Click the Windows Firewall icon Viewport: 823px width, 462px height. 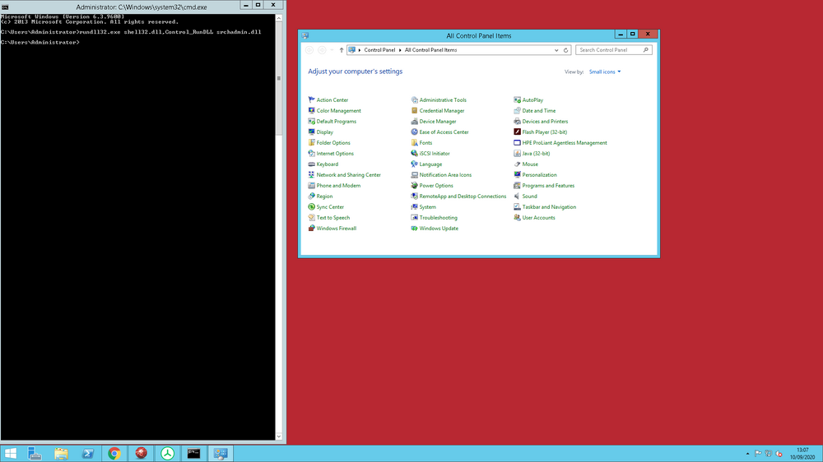tap(311, 228)
